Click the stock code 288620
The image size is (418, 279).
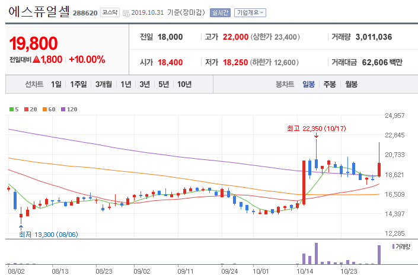(x=85, y=13)
